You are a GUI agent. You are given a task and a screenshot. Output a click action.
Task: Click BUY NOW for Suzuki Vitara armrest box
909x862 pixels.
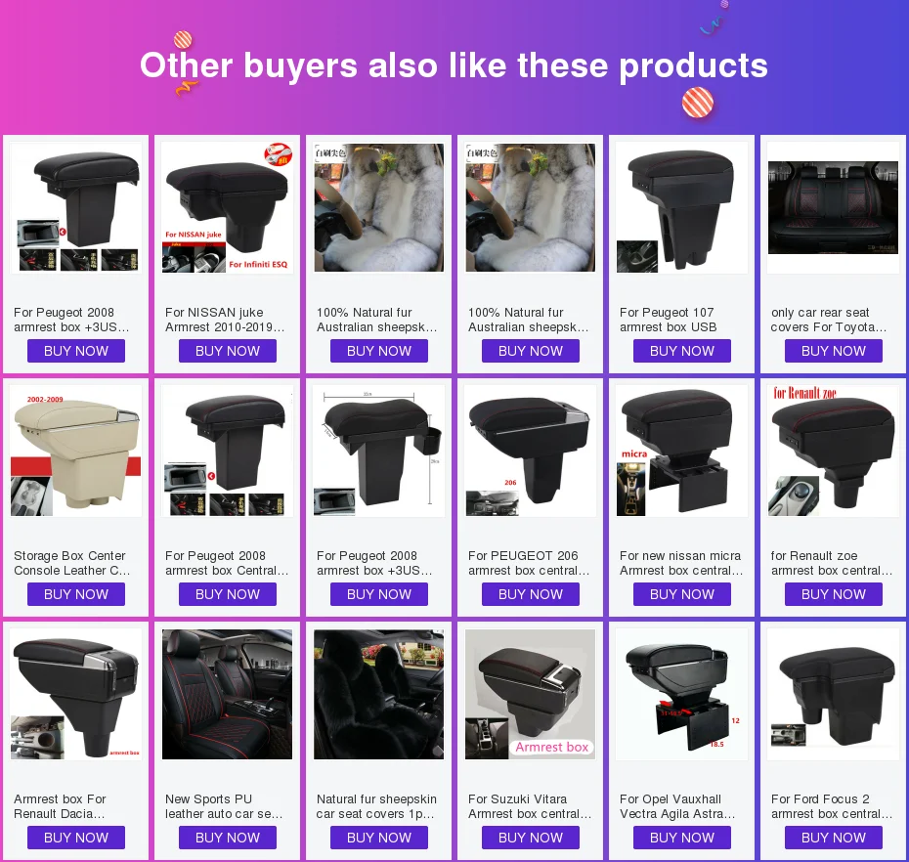pos(531,838)
